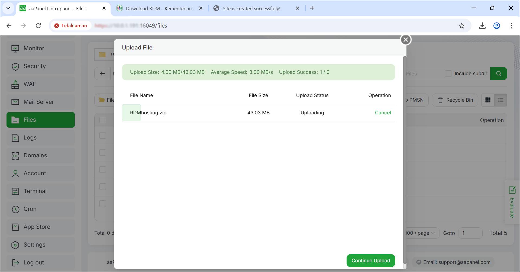The width and height of the screenshot is (520, 272).
Task: Open the Mail Server envelope icon
Action: click(x=15, y=102)
